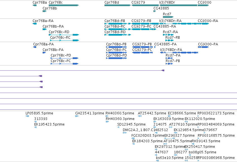Select protein CG9300-PA
Viewport: 237px width, 162px height.
[x=203, y=47]
